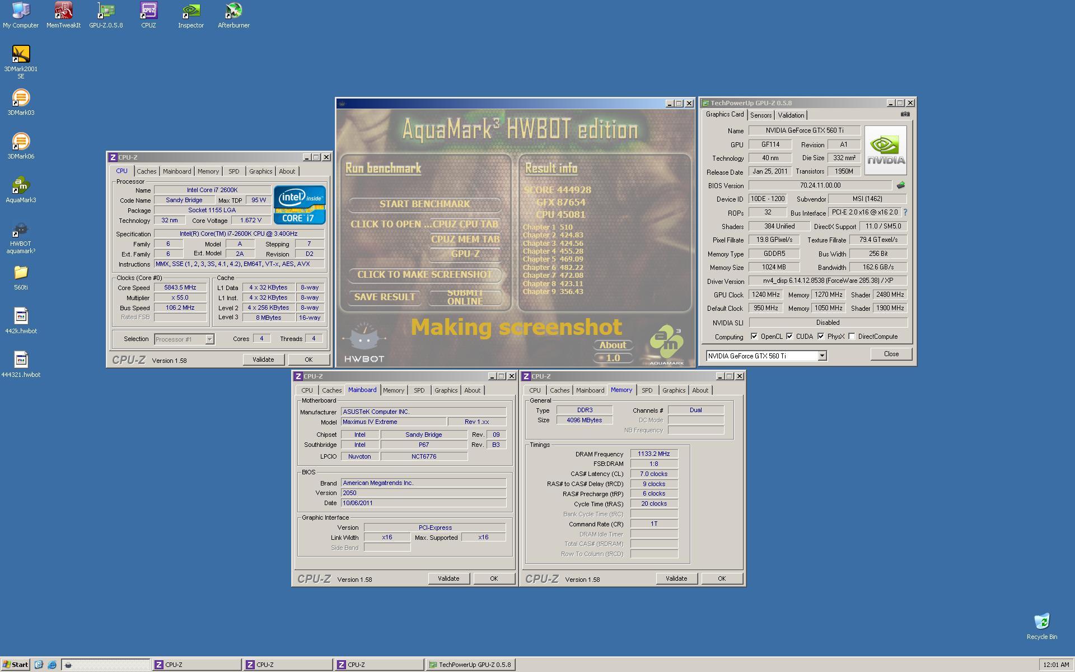The image size is (1075, 672).
Task: Select the 442k.hwbot file
Action: (21, 321)
